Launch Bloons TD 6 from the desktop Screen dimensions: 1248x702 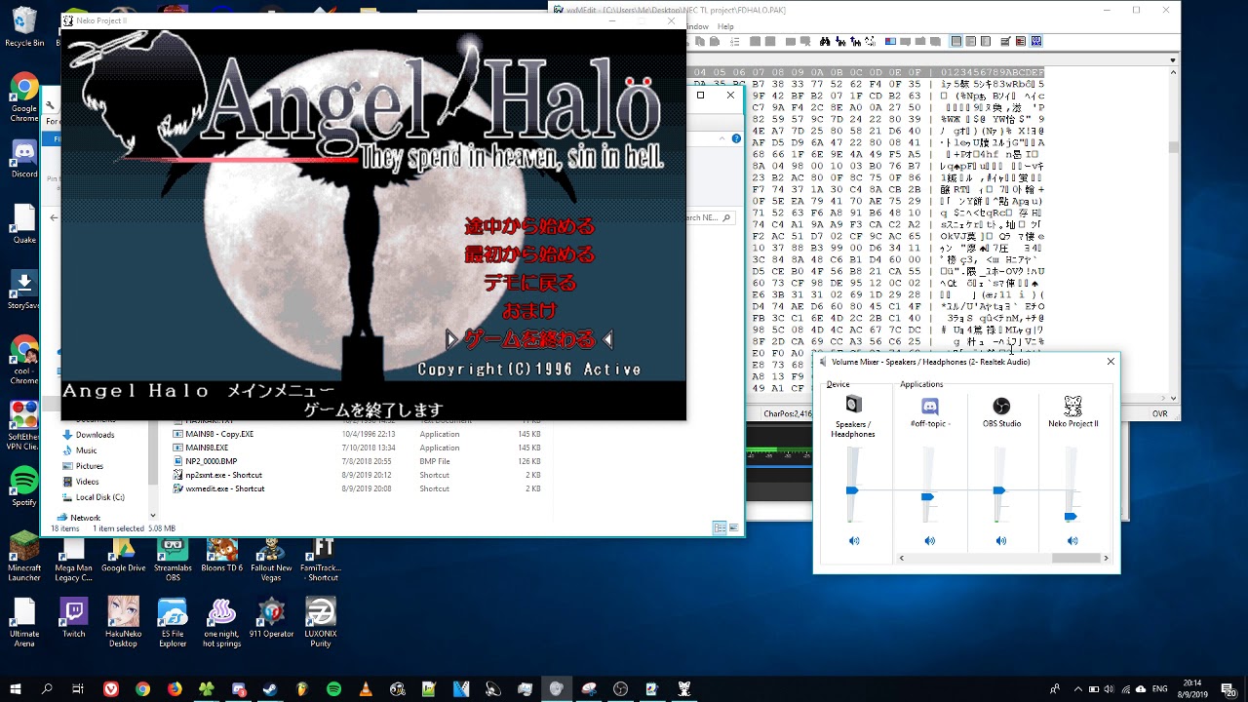pyautogui.click(x=221, y=555)
